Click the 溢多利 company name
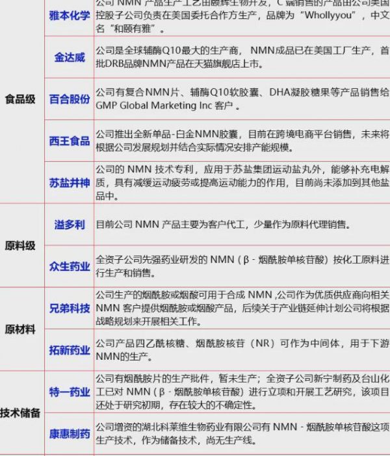The image size is (390, 456). click(70, 225)
